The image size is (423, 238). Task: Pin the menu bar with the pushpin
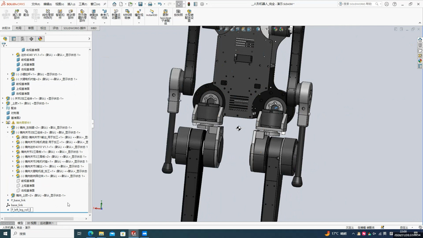[105, 4]
